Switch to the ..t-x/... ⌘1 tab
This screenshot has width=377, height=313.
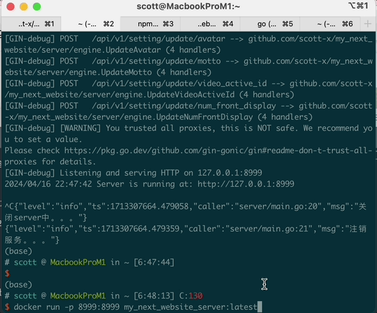pyautogui.click(x=31, y=24)
